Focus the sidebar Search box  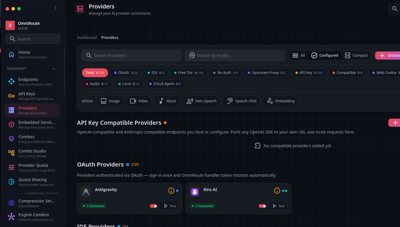point(33,39)
